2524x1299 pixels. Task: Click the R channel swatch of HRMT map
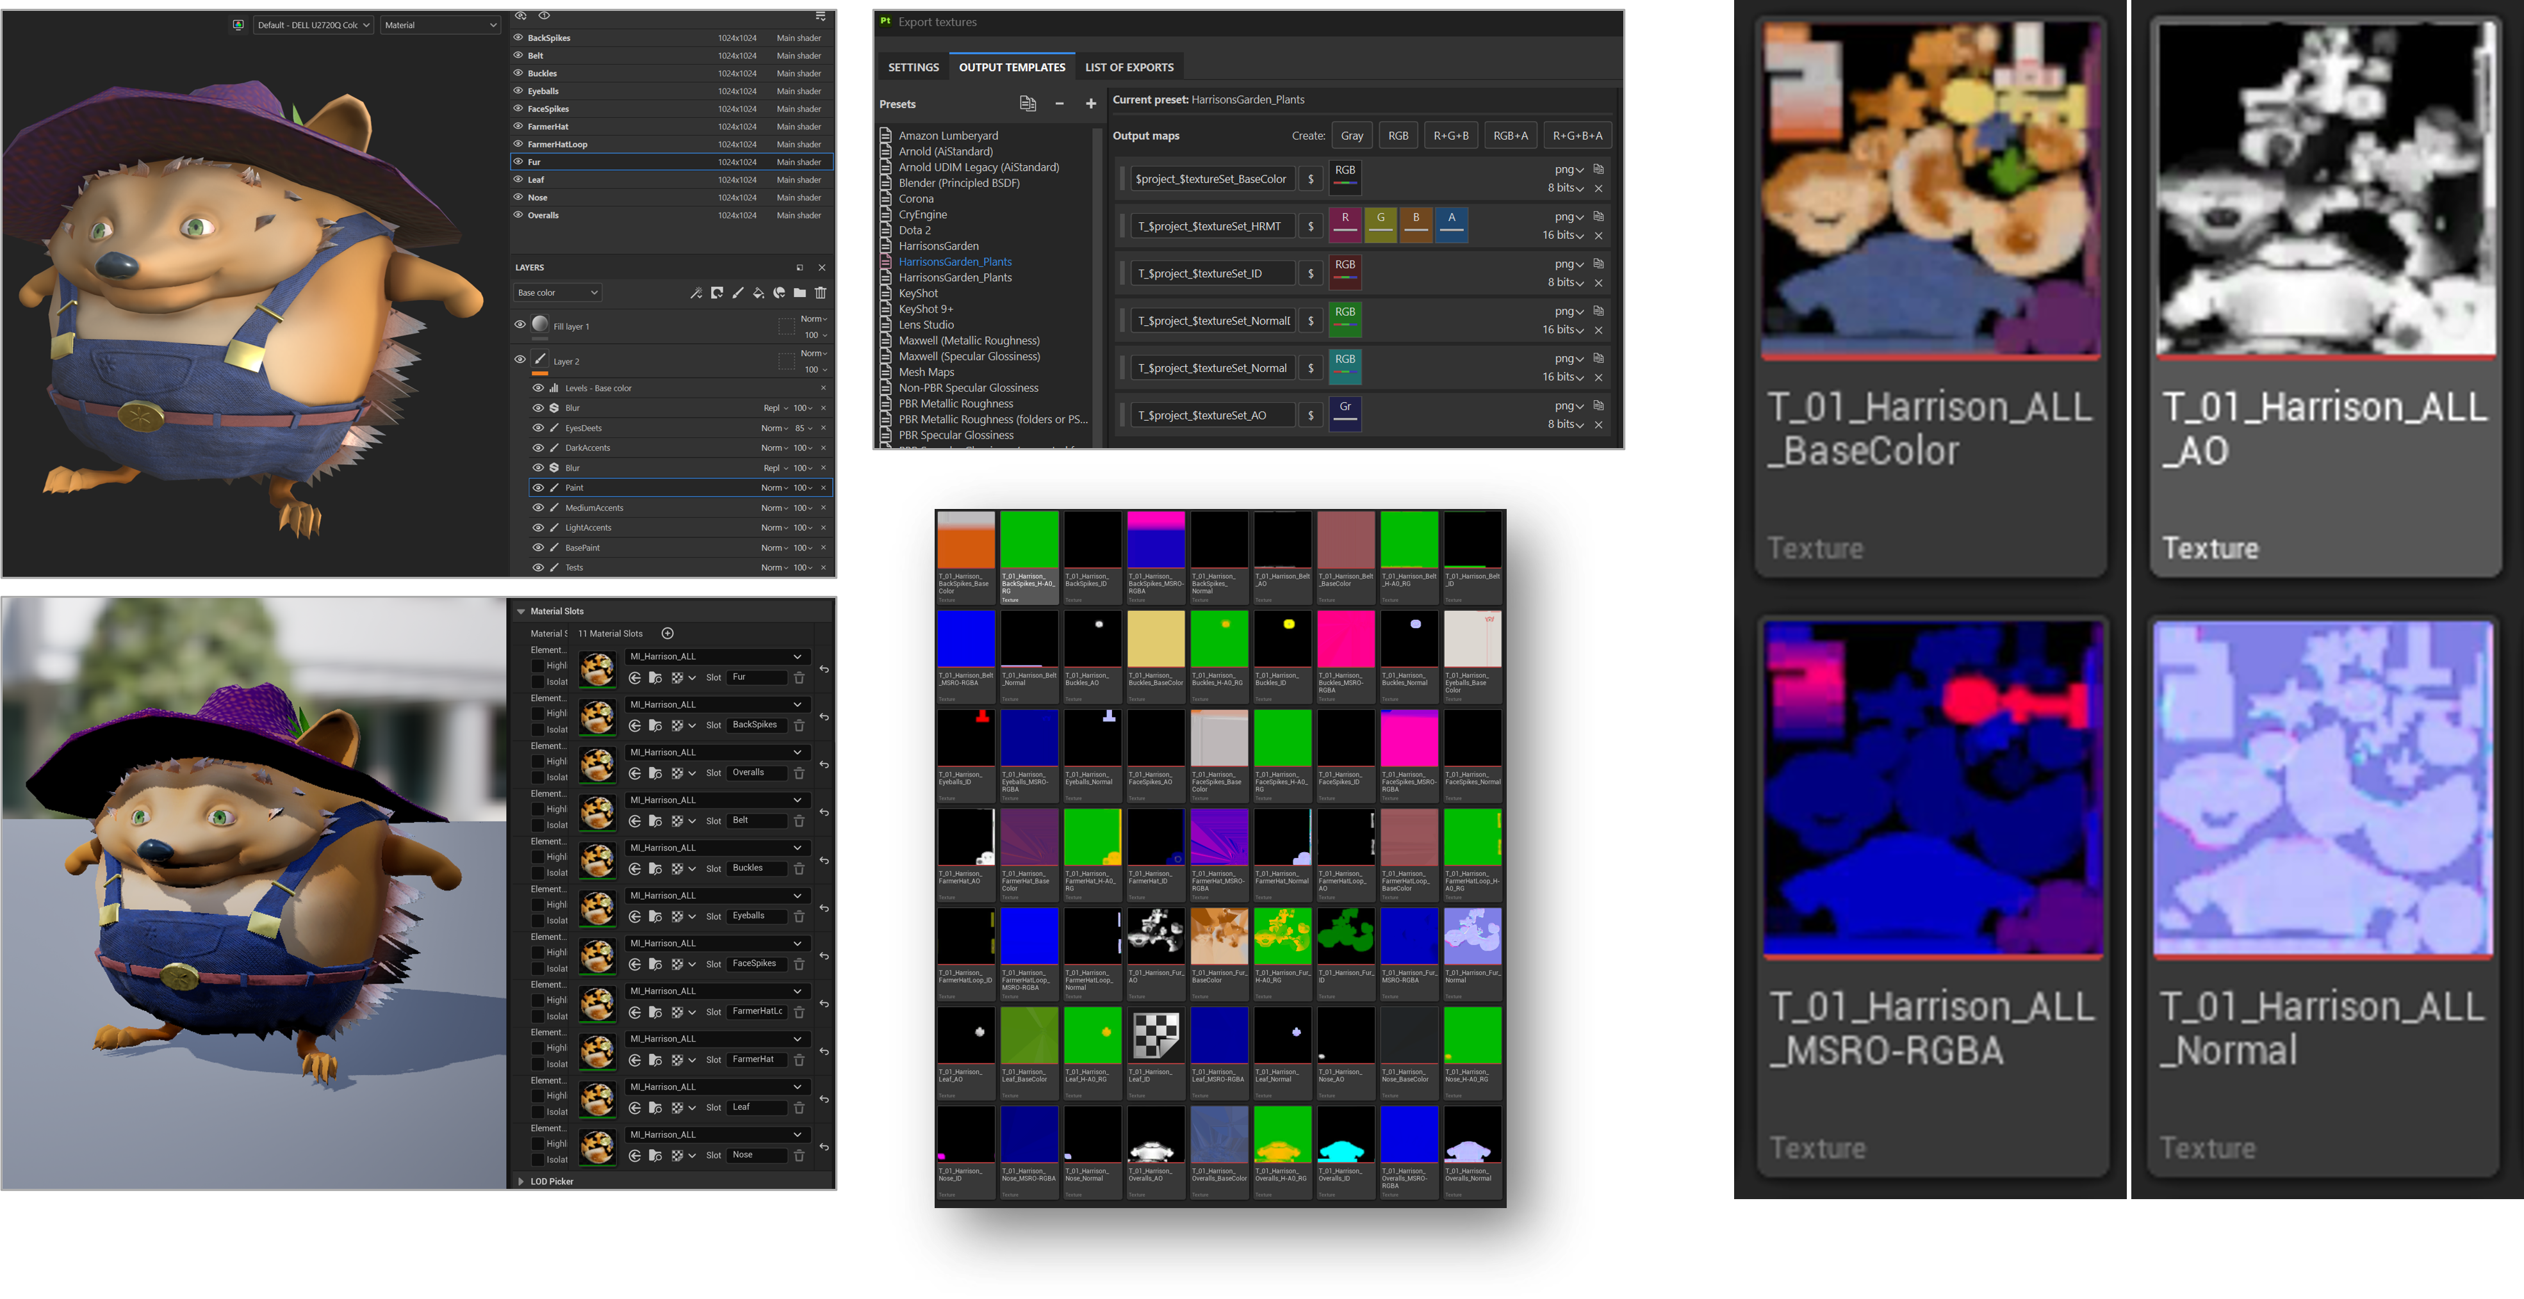tap(1345, 225)
